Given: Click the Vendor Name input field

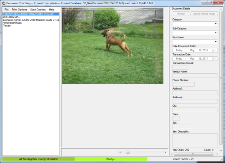Looking at the screenshot, I should tap(195, 76).
